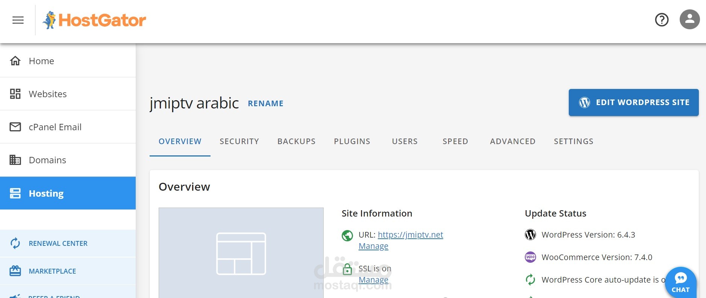Click the HostGator logo
Image resolution: width=706 pixels, height=298 pixels.
coord(94,20)
